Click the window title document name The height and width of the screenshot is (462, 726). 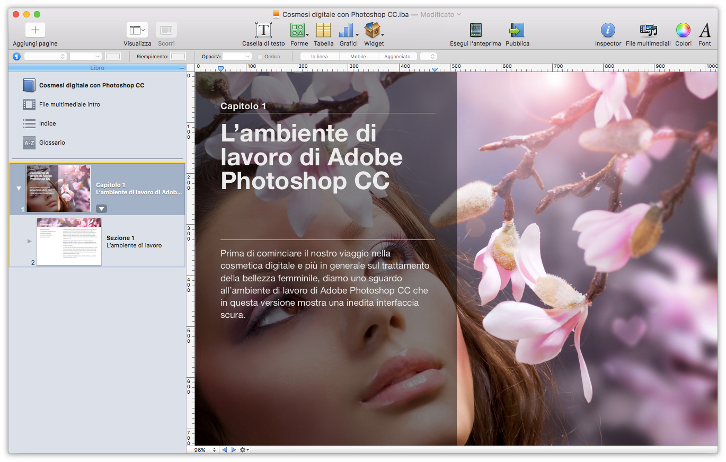346,14
